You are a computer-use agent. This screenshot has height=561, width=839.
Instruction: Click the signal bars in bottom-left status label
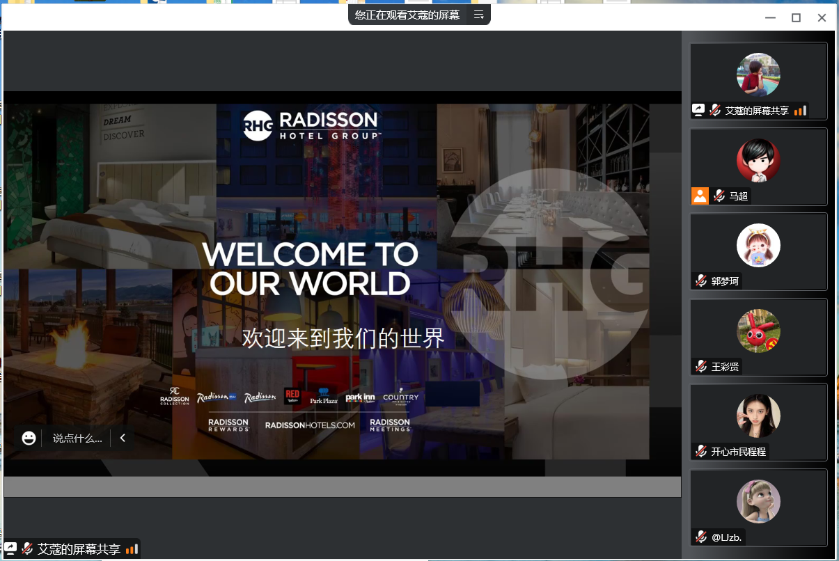[x=132, y=549]
